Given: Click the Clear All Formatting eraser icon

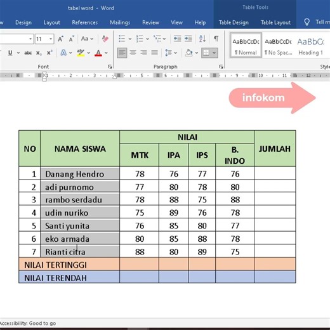Looking at the screenshot, I should coord(105,39).
